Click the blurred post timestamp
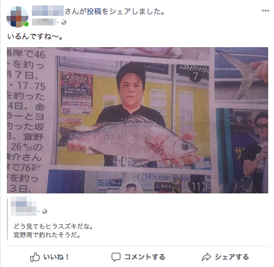 44,22
